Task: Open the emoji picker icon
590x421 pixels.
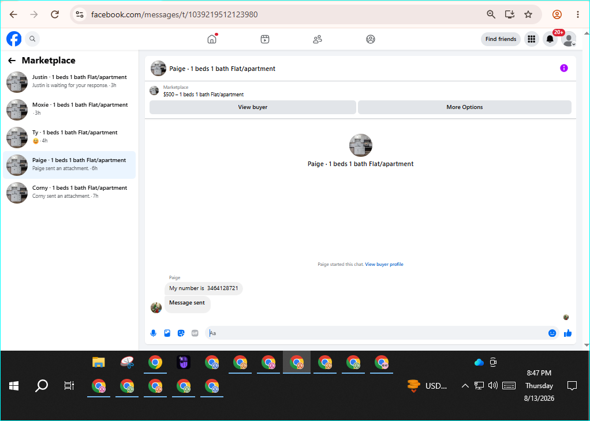Action: tap(552, 333)
